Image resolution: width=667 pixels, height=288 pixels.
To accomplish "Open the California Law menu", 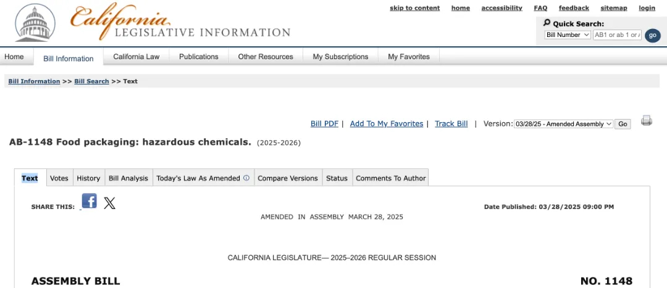I will (136, 57).
